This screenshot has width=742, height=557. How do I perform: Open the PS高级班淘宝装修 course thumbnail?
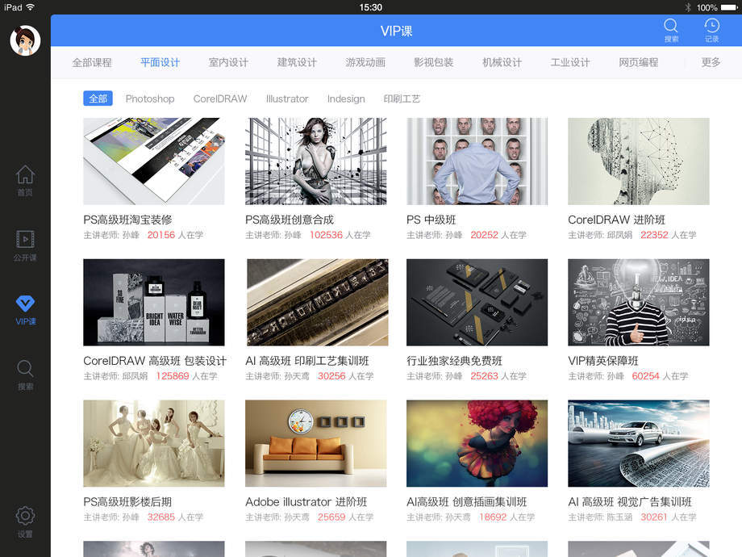pos(154,161)
